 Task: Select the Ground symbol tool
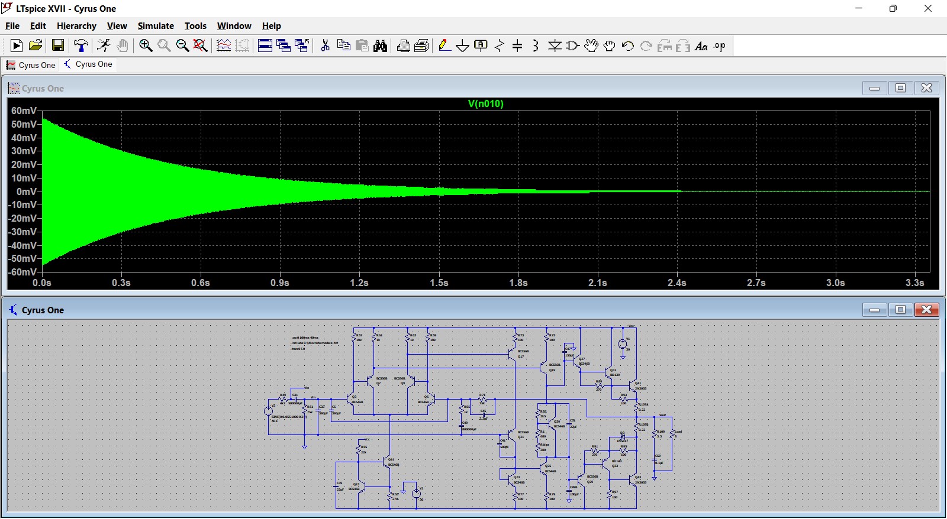pyautogui.click(x=463, y=46)
